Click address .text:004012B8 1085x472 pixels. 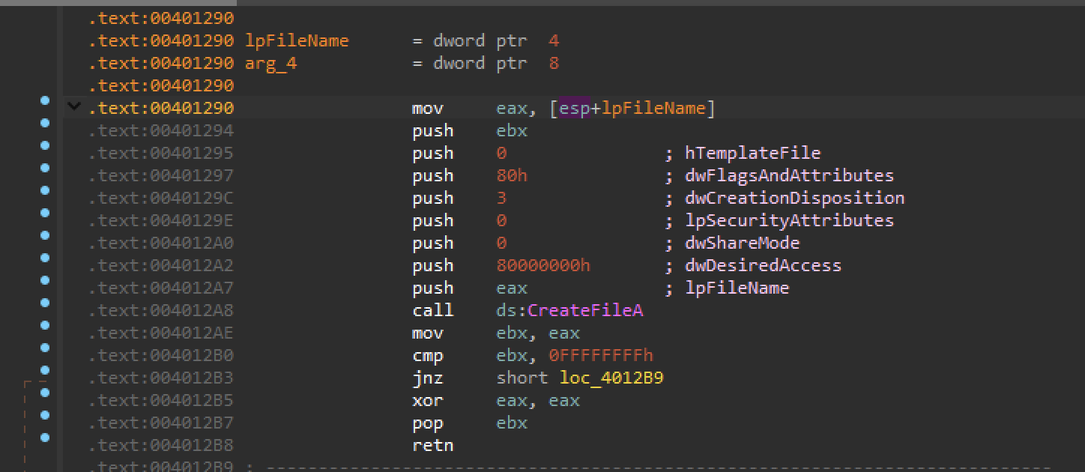161,445
